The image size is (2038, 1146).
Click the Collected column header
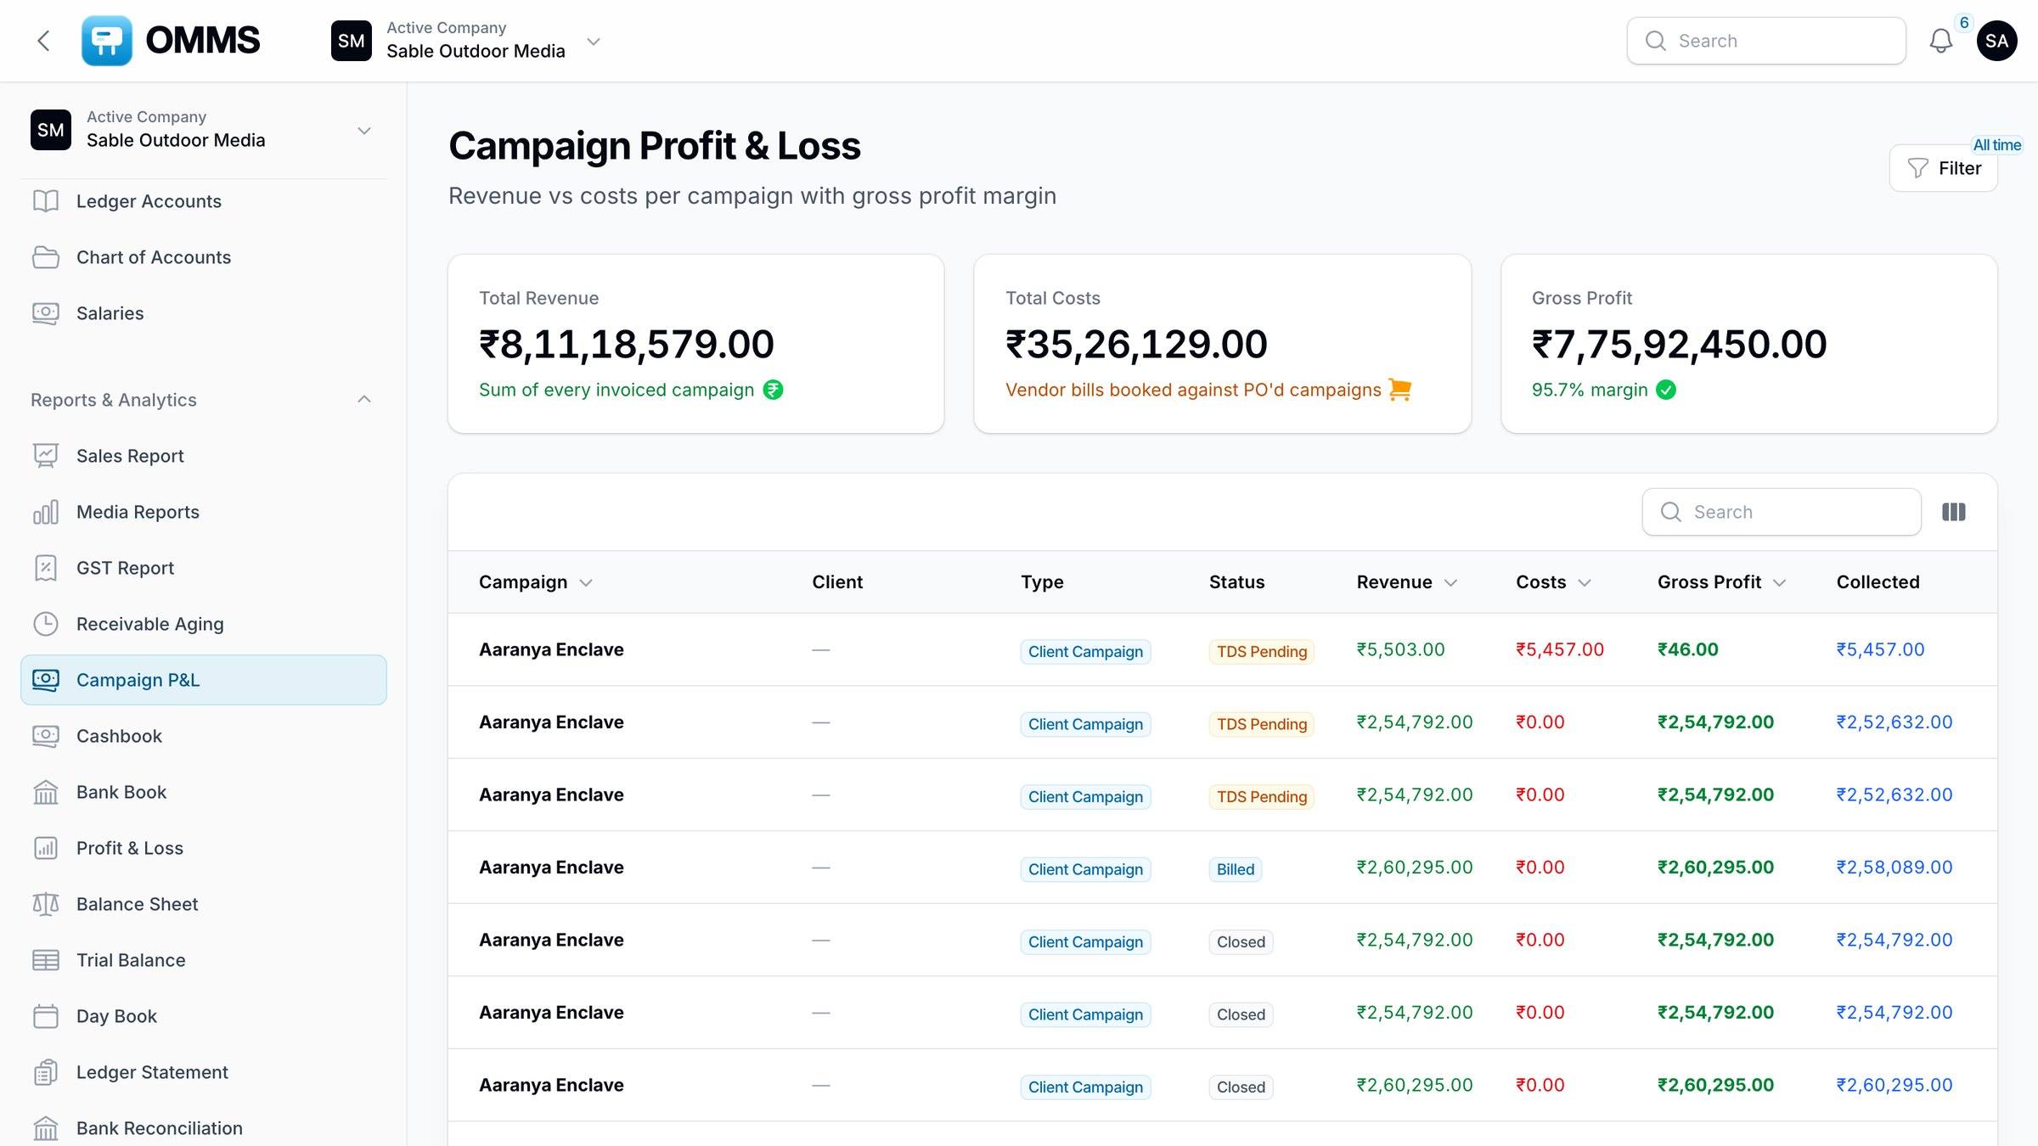1878,582
